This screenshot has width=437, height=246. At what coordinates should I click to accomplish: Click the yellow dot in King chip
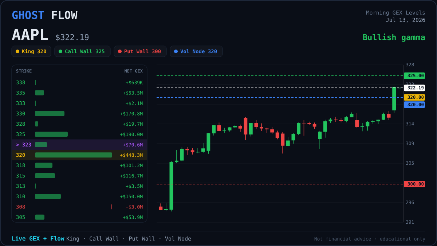(17, 51)
